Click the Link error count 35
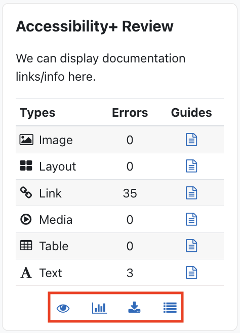The width and height of the screenshot is (240, 333). [x=130, y=193]
